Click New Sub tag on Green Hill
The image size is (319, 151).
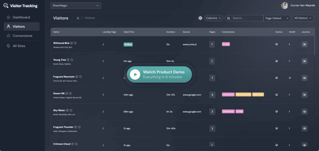click(x=258, y=95)
